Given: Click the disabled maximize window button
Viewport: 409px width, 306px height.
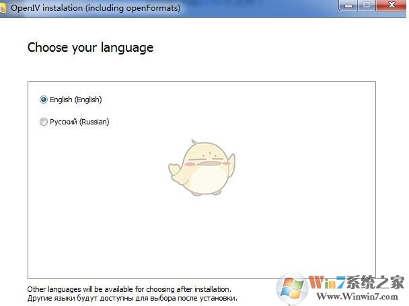Looking at the screenshot, I should point(367,5).
